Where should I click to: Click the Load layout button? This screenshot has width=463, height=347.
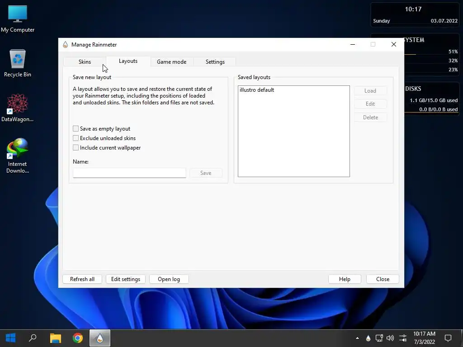370,90
